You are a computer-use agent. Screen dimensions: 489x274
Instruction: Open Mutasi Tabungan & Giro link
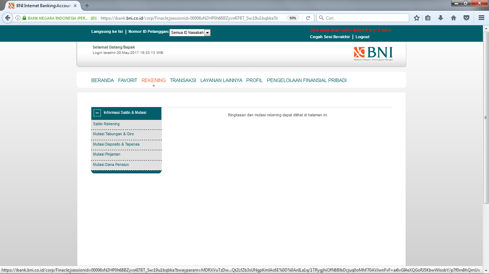point(113,134)
